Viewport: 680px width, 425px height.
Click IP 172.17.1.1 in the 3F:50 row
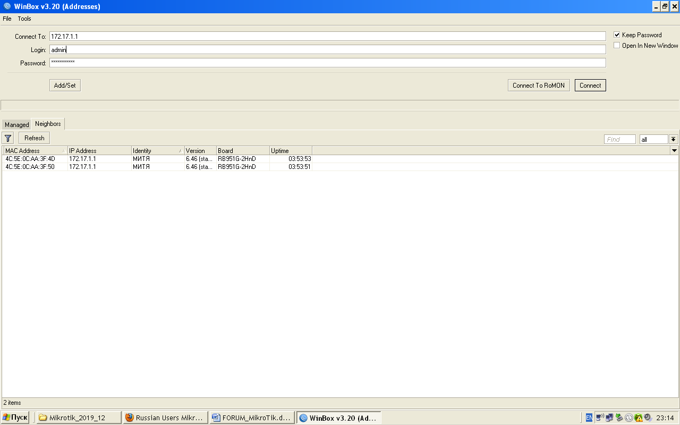82,167
